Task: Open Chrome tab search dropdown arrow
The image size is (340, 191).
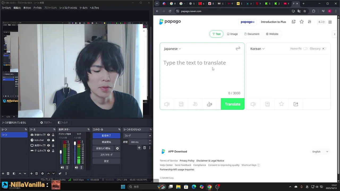Action: pos(157,3)
